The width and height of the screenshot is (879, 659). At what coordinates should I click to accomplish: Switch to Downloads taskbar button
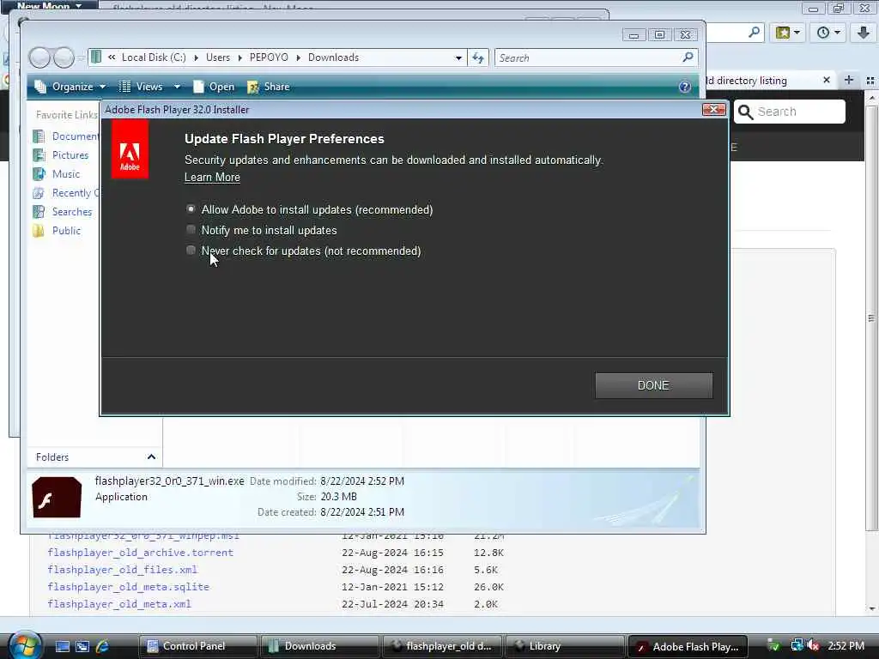pyautogui.click(x=319, y=646)
